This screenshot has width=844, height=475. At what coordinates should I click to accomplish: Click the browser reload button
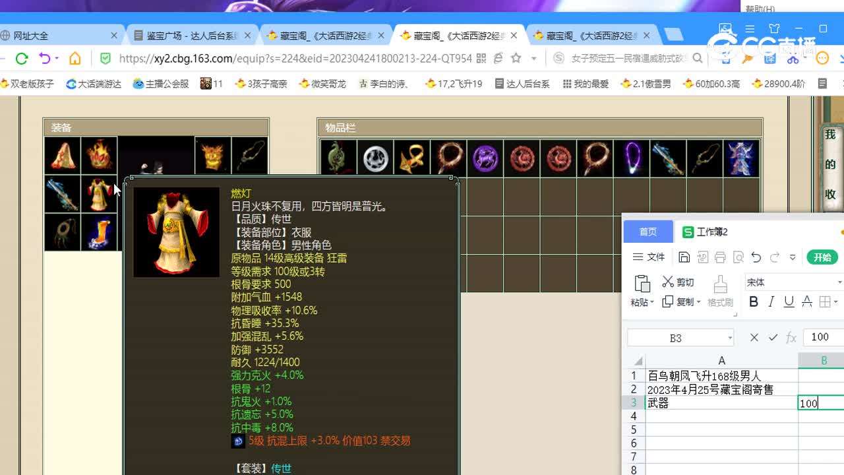[x=22, y=59]
